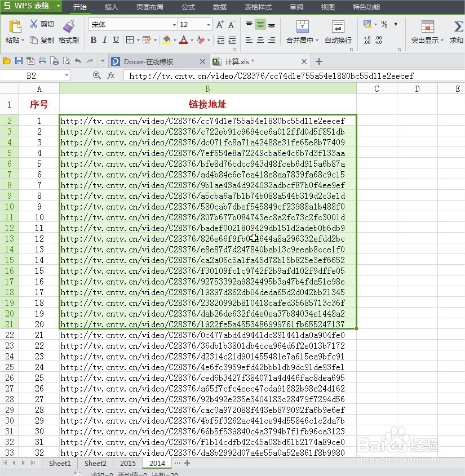The image size is (465, 476).
Task: Click the currency number format icon
Action: tap(367, 24)
